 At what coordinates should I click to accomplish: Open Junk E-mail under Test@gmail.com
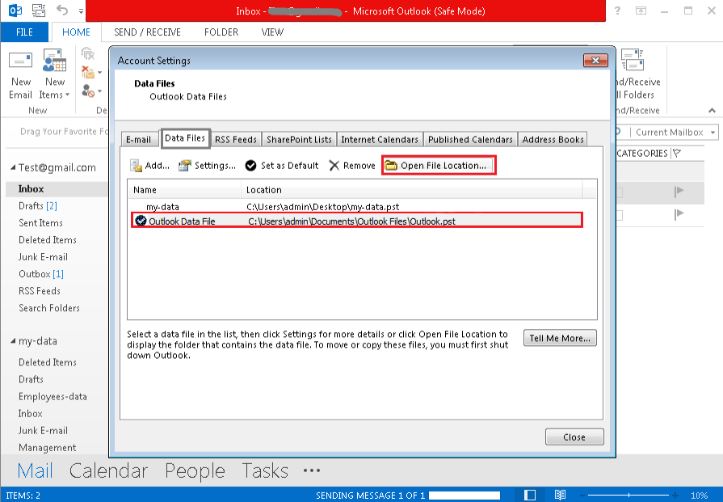point(43,257)
